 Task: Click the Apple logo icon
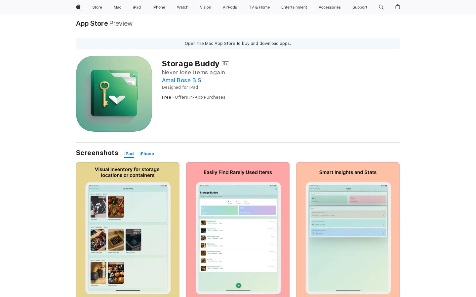(78, 7)
